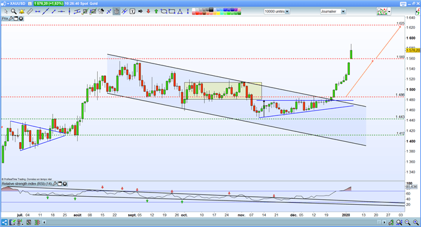The width and height of the screenshot is (421, 227).
Task: Open Prix panel wrench settings
Action: point(11,19)
